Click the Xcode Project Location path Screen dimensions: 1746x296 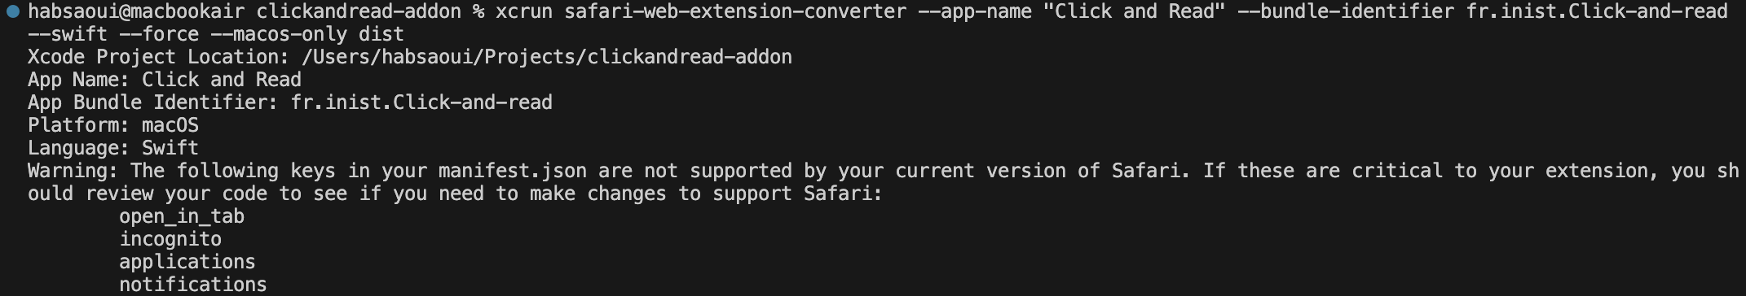pyautogui.click(x=547, y=57)
